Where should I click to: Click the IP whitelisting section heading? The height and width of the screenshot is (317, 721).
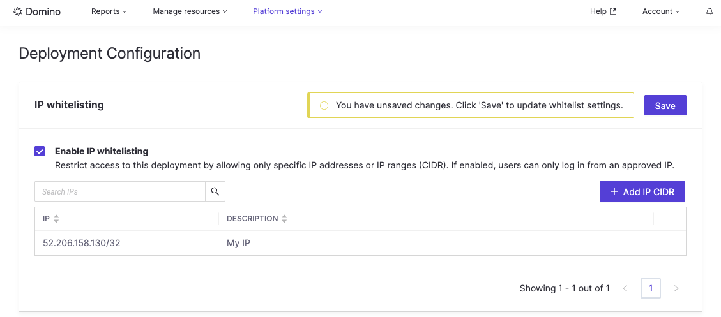point(69,105)
